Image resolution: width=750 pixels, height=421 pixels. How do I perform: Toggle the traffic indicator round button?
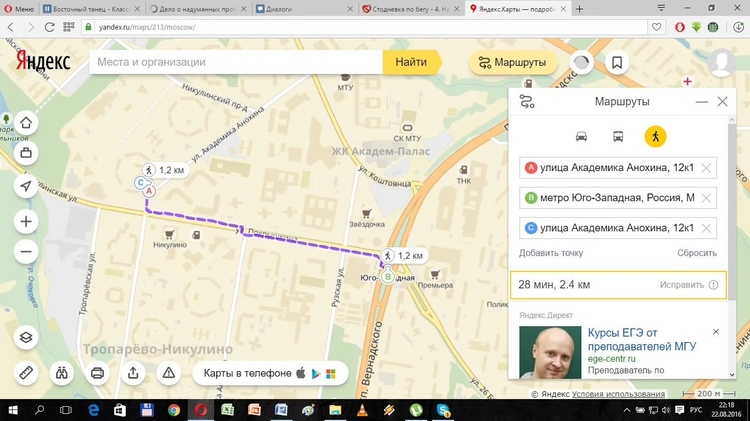tap(582, 62)
